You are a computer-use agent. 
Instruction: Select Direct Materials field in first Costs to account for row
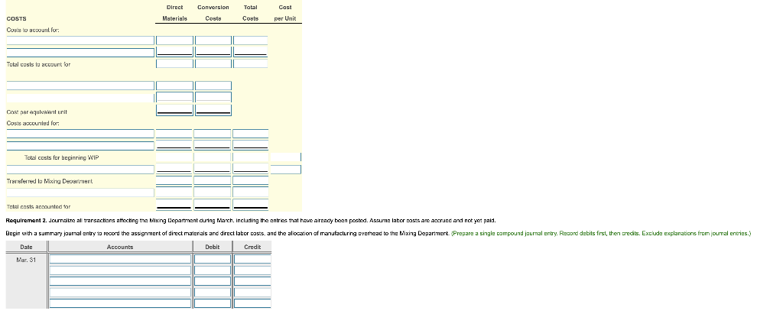pos(175,40)
